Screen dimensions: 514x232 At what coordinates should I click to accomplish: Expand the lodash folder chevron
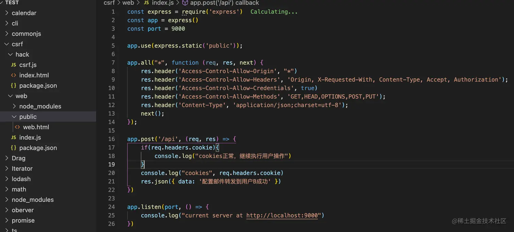point(7,179)
